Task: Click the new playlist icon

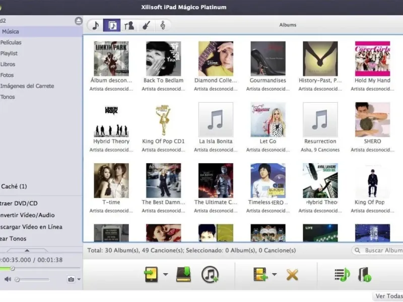Action: [x=342, y=274]
